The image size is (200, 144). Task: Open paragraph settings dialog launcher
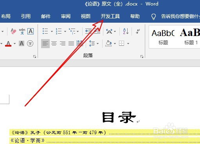coord(142,56)
